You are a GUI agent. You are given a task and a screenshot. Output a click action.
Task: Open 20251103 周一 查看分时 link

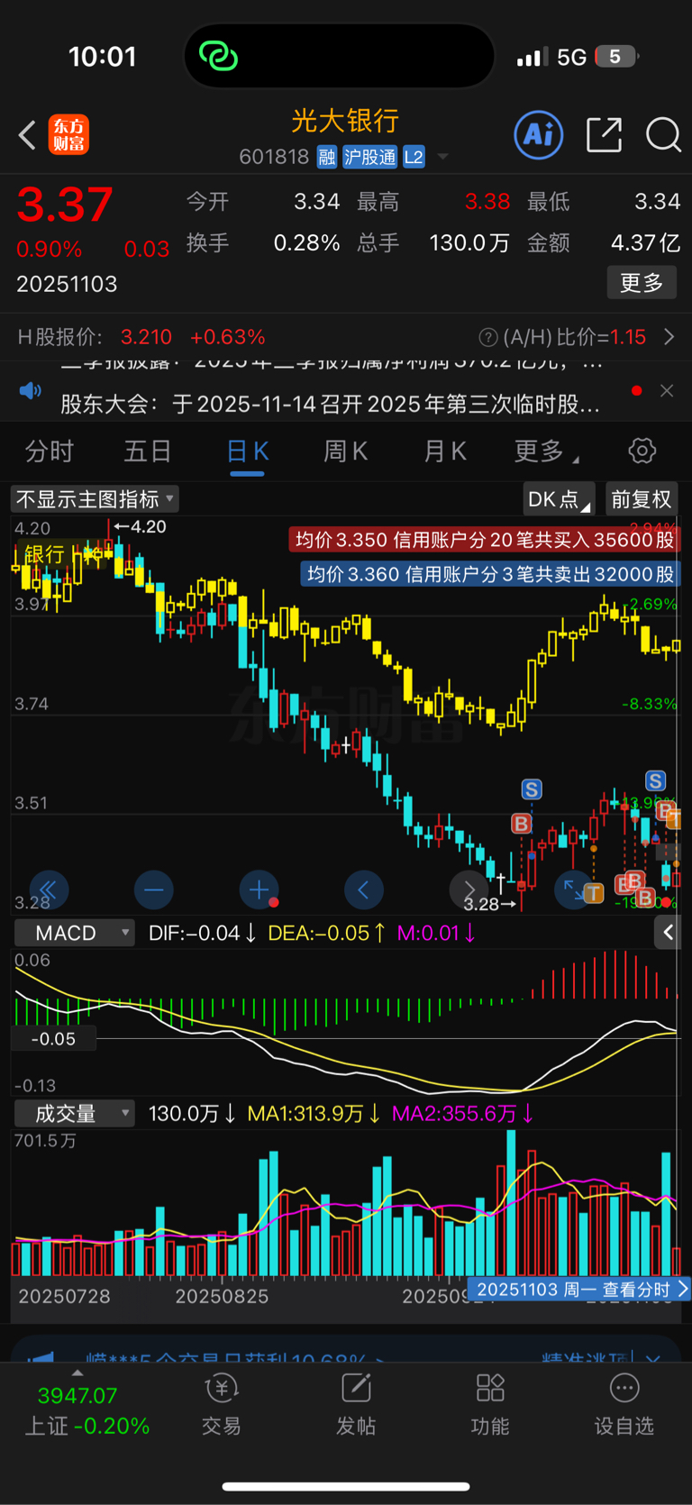point(578,1289)
